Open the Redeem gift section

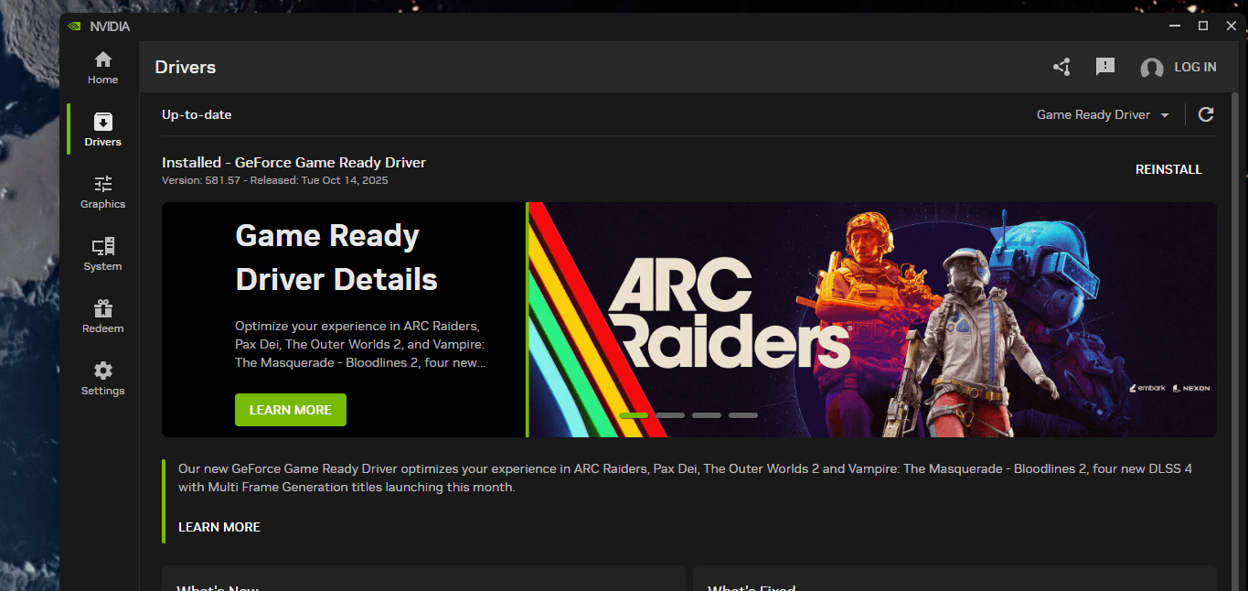102,317
